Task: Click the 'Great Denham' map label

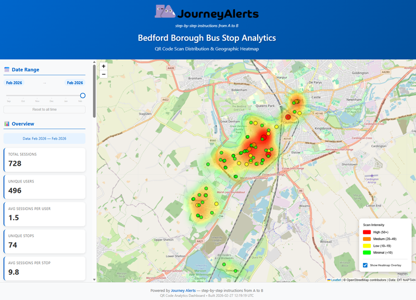Action: tap(230, 121)
